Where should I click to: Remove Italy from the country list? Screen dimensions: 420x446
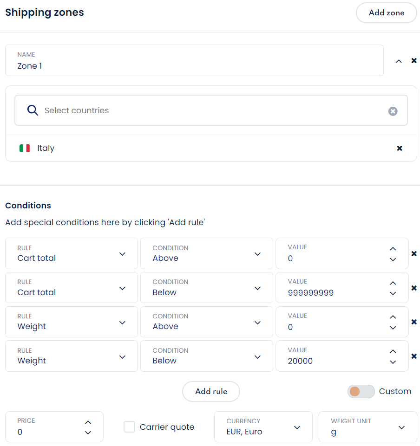[x=400, y=149]
